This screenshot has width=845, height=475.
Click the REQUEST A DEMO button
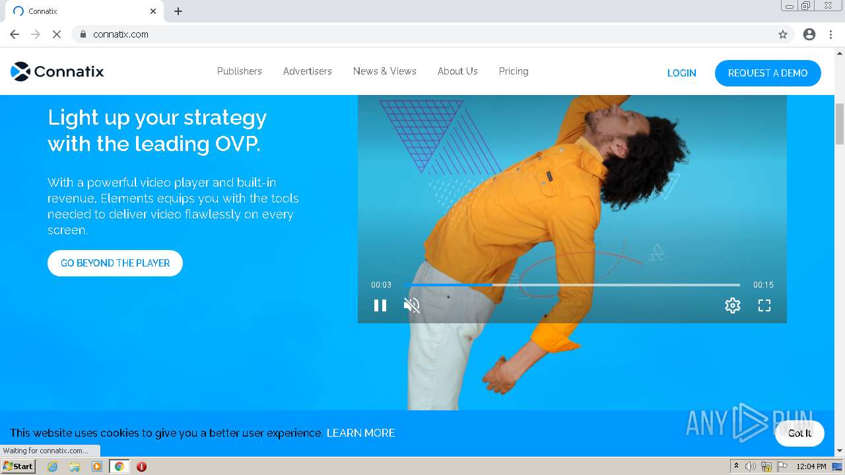768,73
